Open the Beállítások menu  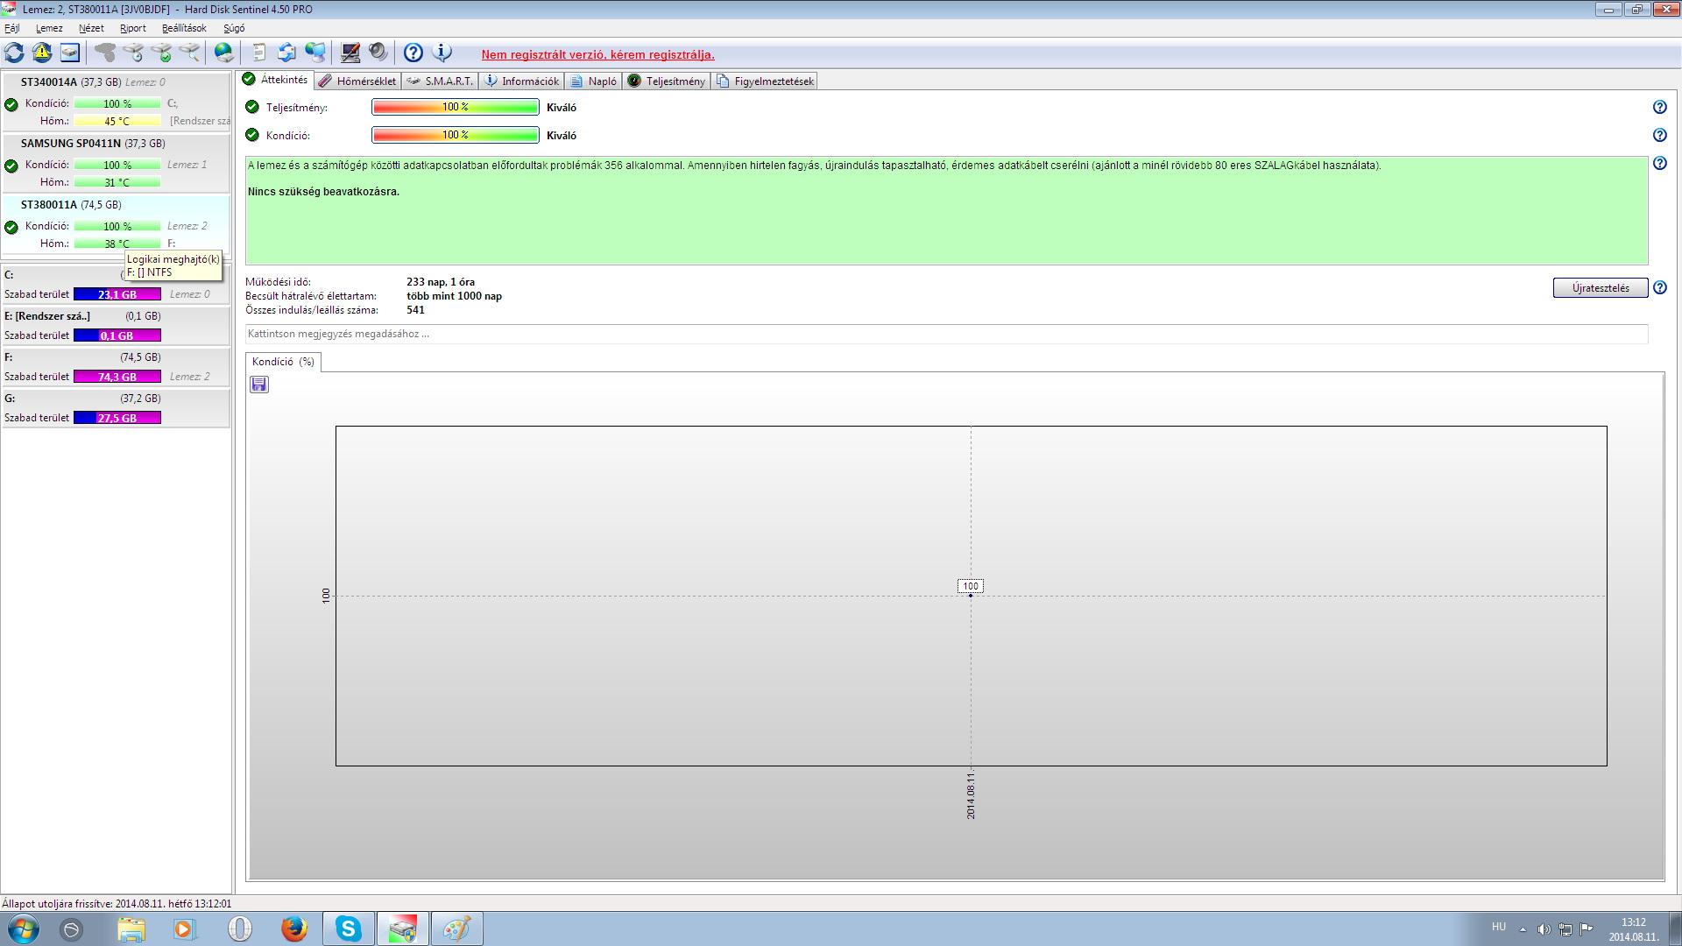click(184, 28)
